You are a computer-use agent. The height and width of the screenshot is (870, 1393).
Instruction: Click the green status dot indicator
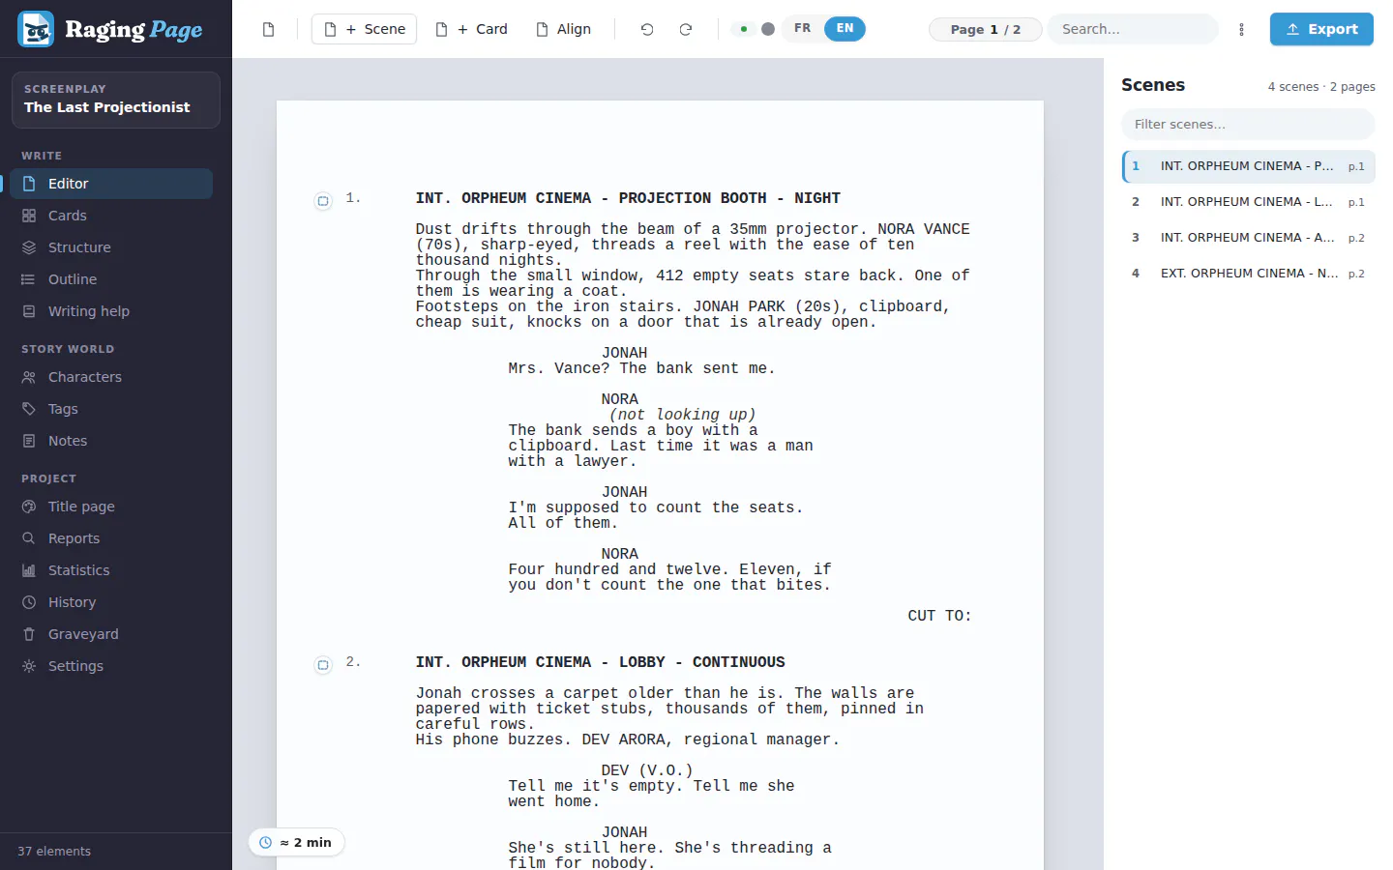coord(743,29)
